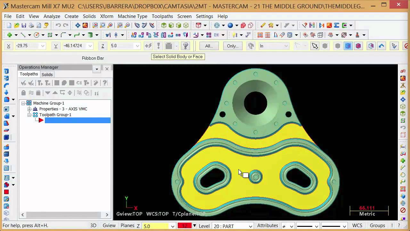Click the green solid cylinder icon

pos(90,35)
